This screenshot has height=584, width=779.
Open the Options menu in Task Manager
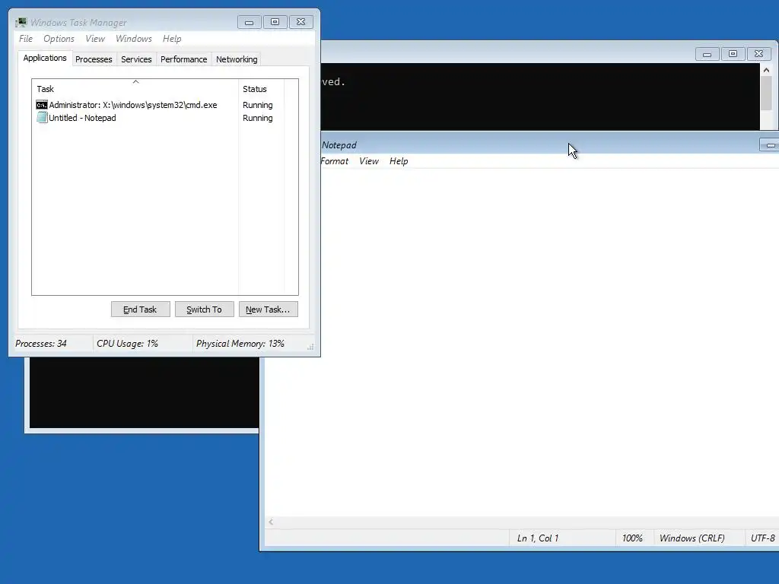(59, 39)
